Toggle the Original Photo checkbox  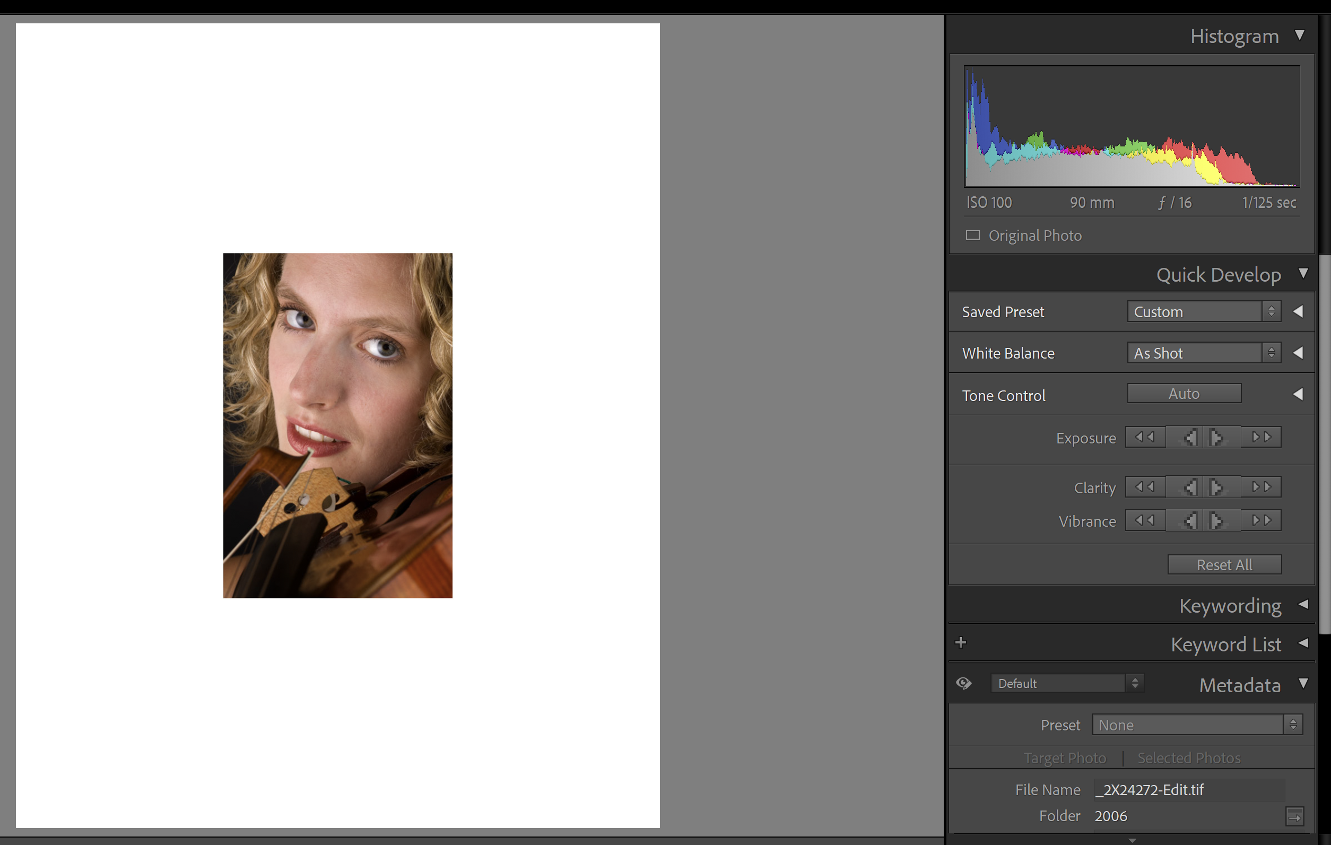tap(973, 236)
